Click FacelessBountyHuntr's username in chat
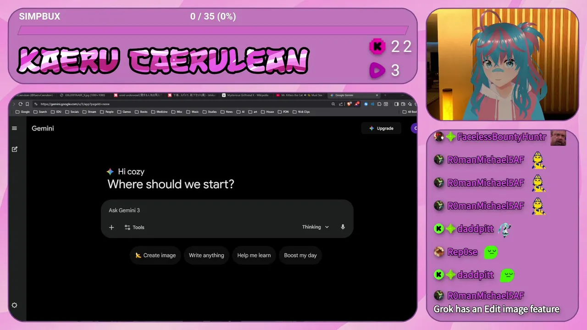Screen dimensions: 587x330 [502, 137]
